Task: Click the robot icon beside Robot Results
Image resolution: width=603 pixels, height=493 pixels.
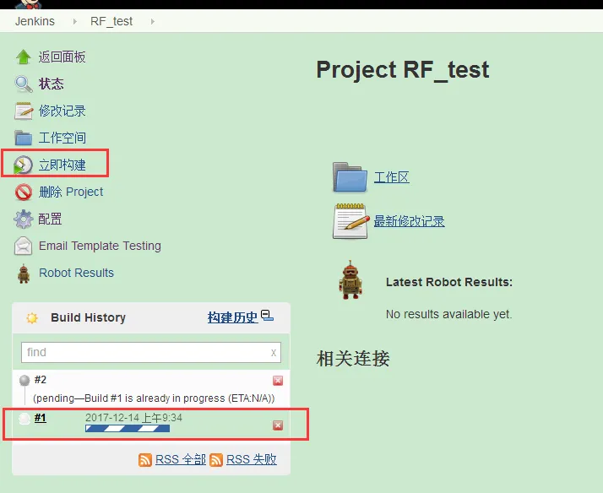Action: click(24, 274)
